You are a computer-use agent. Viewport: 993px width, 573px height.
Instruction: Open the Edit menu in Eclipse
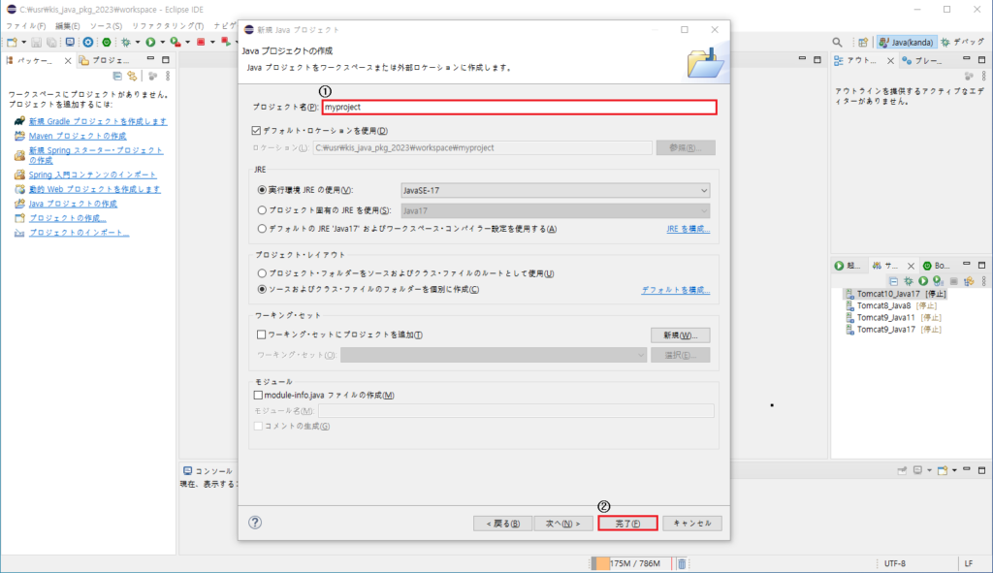click(68, 26)
